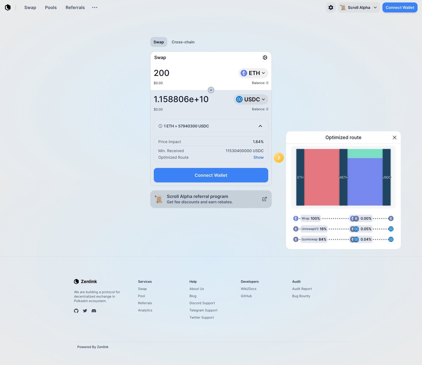
Task: Click the red ETH-to-WETH band in the route chart
Action: tap(322, 177)
